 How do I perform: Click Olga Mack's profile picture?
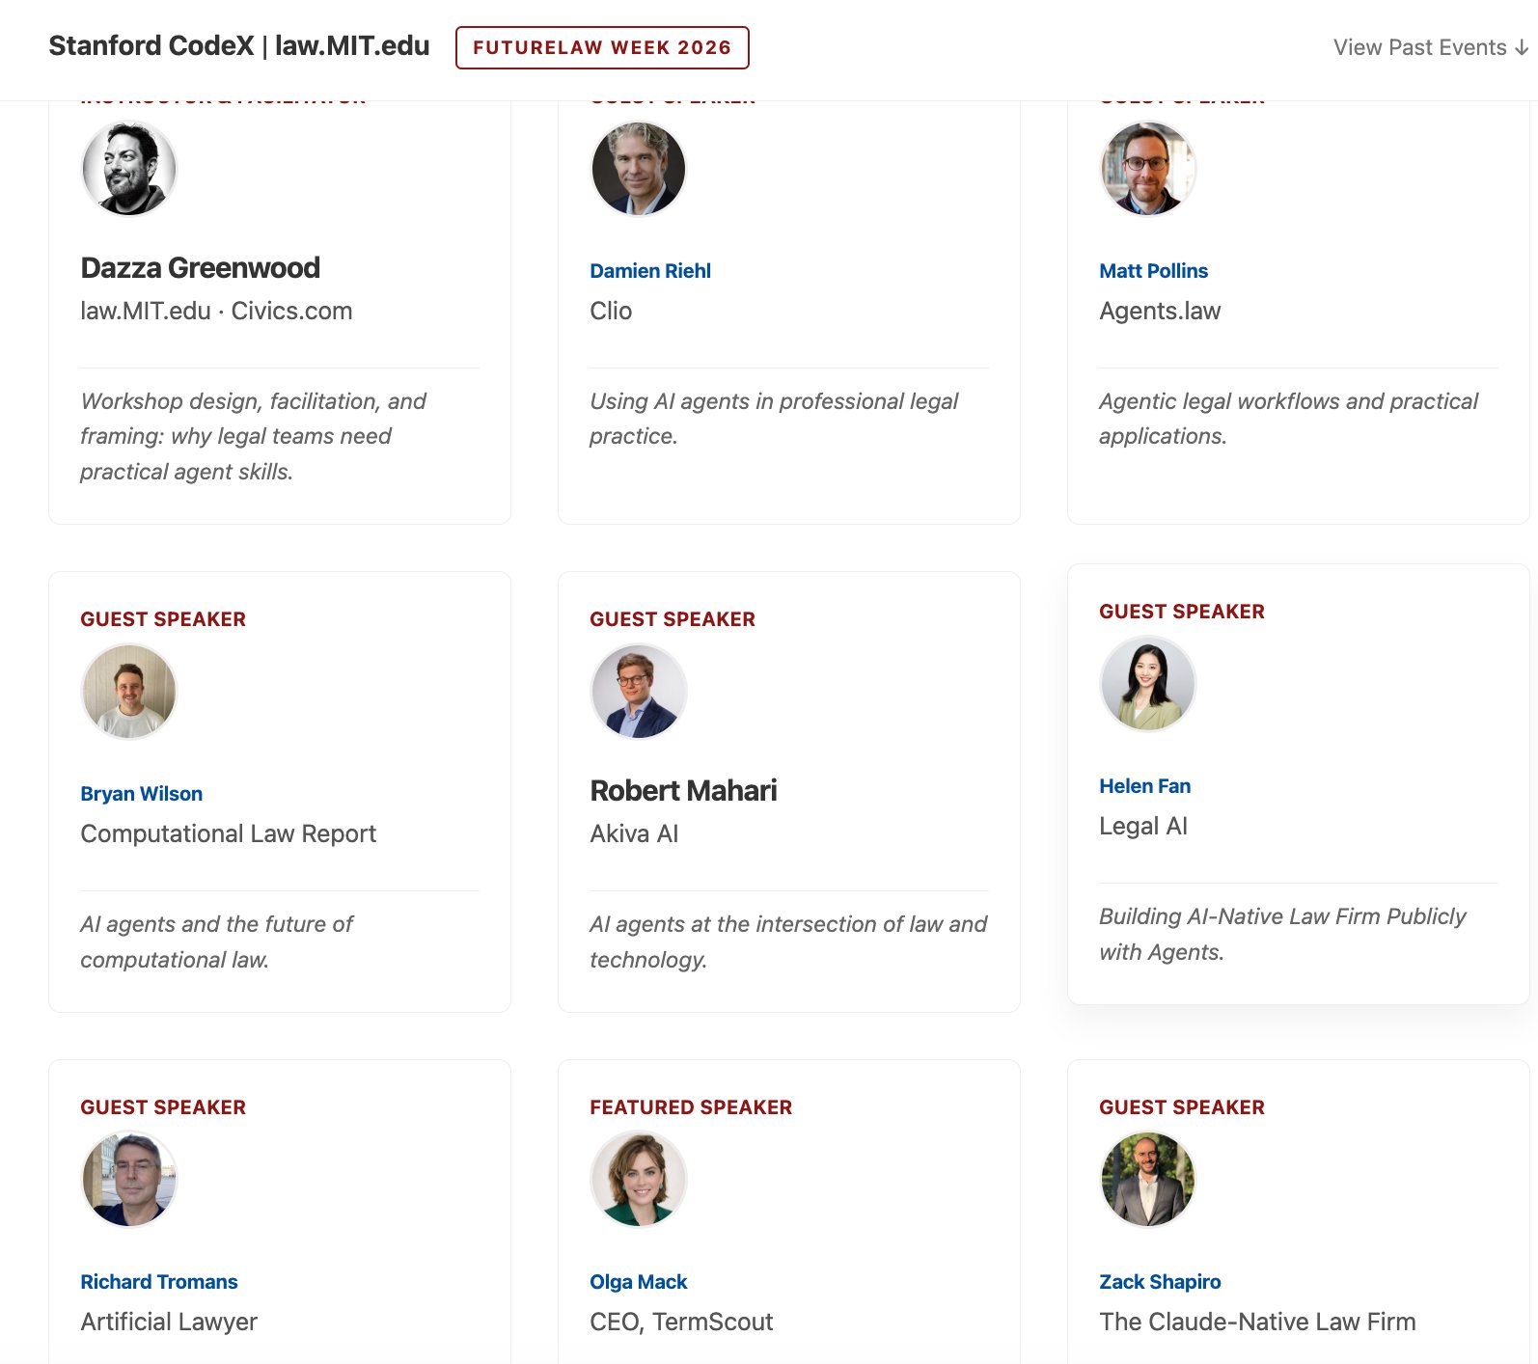[x=639, y=1180]
